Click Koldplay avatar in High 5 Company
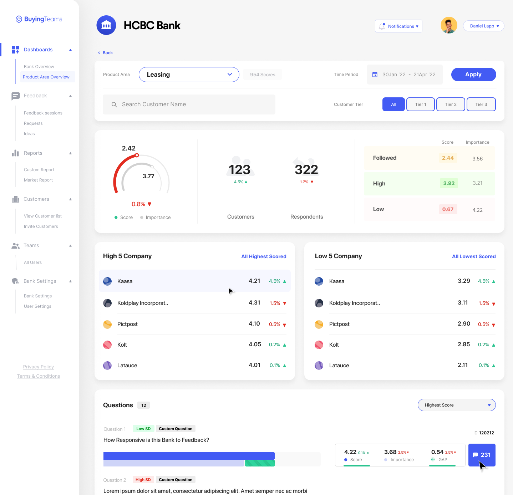Viewport: 513px width, 495px height. (107, 303)
